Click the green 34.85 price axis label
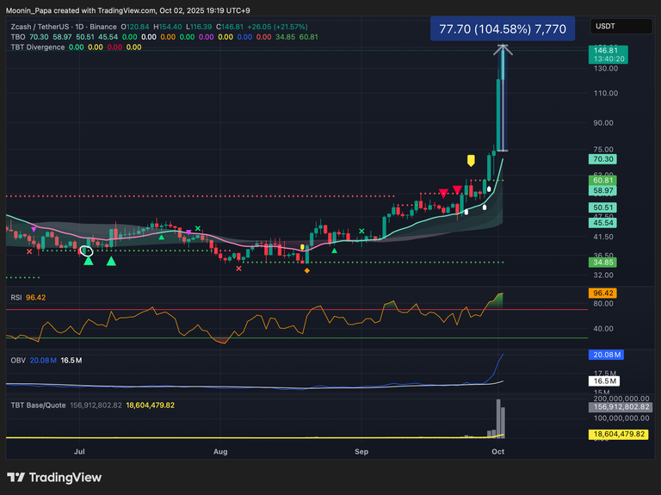The image size is (661, 495). point(605,262)
